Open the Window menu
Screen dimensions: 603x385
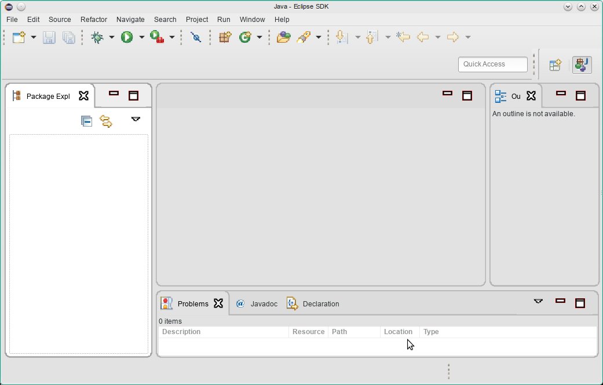click(253, 20)
